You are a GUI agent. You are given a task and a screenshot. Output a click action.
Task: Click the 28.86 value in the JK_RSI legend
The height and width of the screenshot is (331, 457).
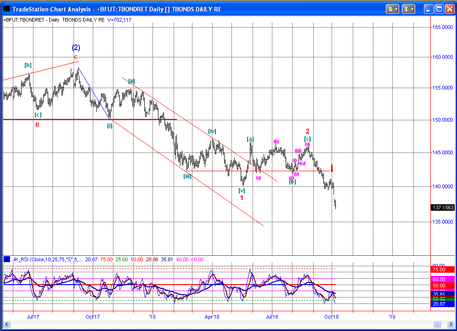pos(152,259)
